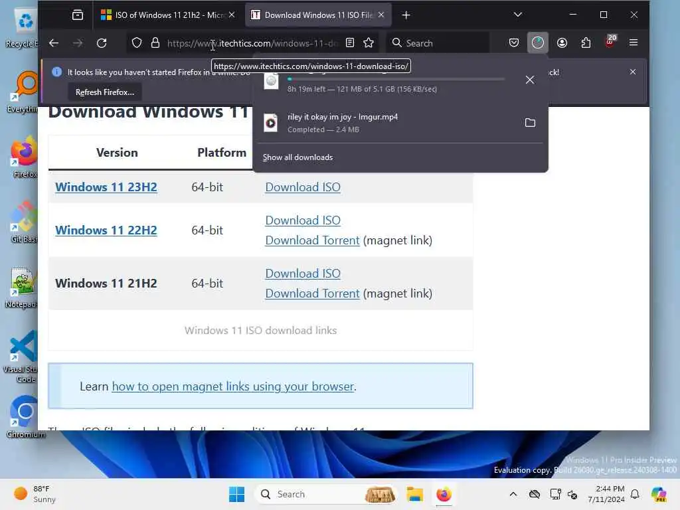
Task: Select the Visual Studio Code desktop shortcut
Action: 21,357
